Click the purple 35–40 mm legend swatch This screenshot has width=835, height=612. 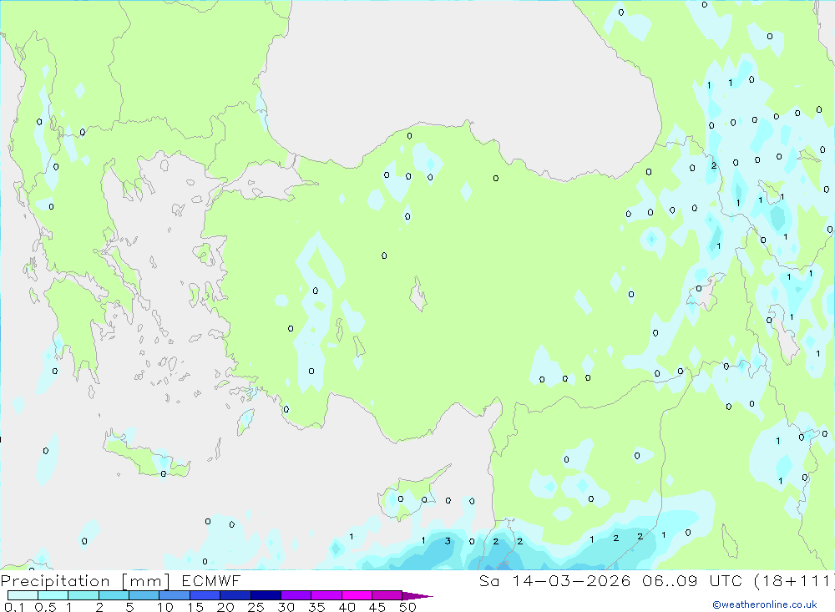(x=326, y=595)
